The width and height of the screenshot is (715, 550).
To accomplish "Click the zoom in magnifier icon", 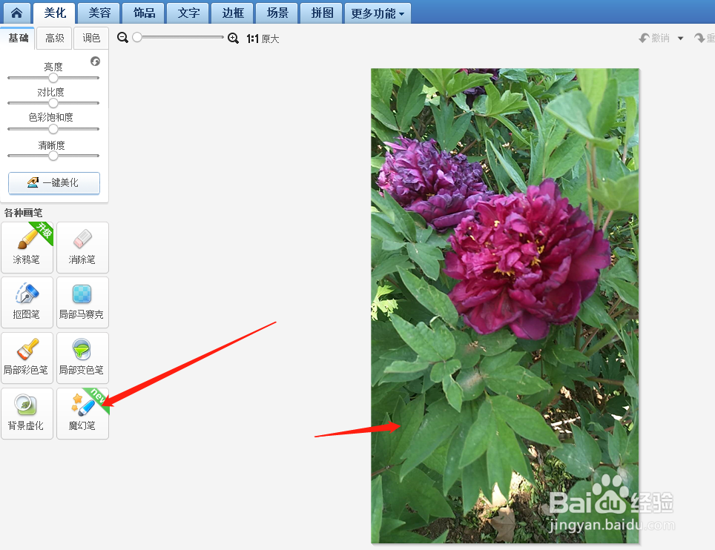I will point(233,39).
